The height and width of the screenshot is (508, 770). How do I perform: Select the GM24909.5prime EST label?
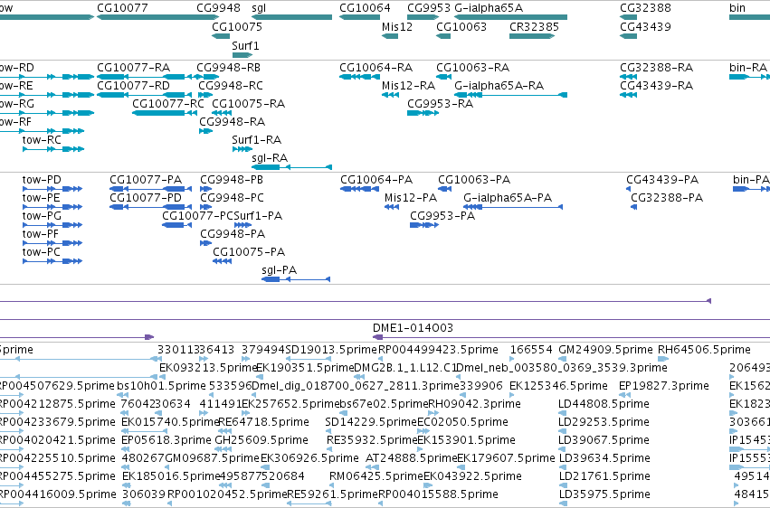click(x=605, y=350)
